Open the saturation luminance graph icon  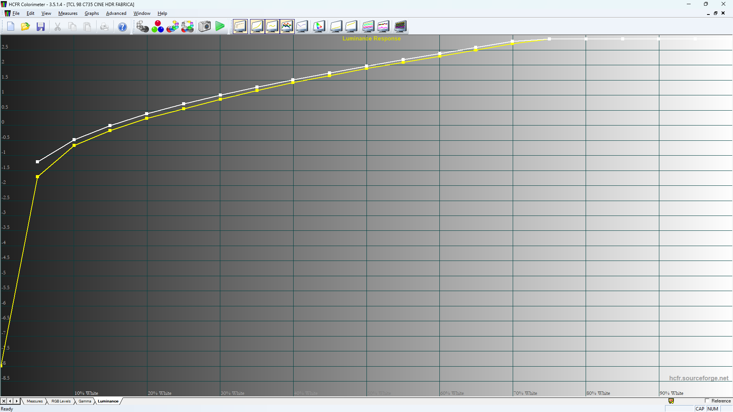(336, 27)
